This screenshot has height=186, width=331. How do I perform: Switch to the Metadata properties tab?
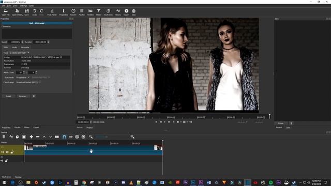point(25,47)
